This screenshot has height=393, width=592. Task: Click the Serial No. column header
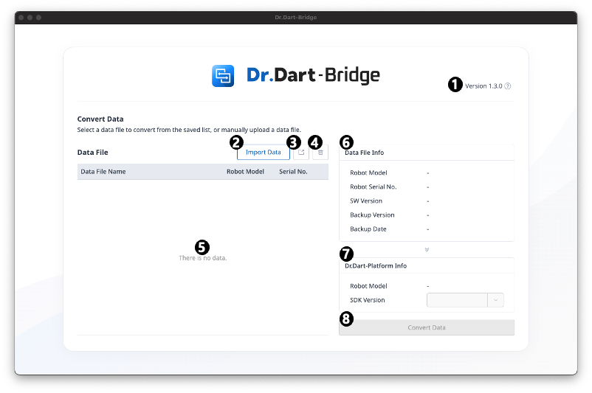(x=293, y=172)
